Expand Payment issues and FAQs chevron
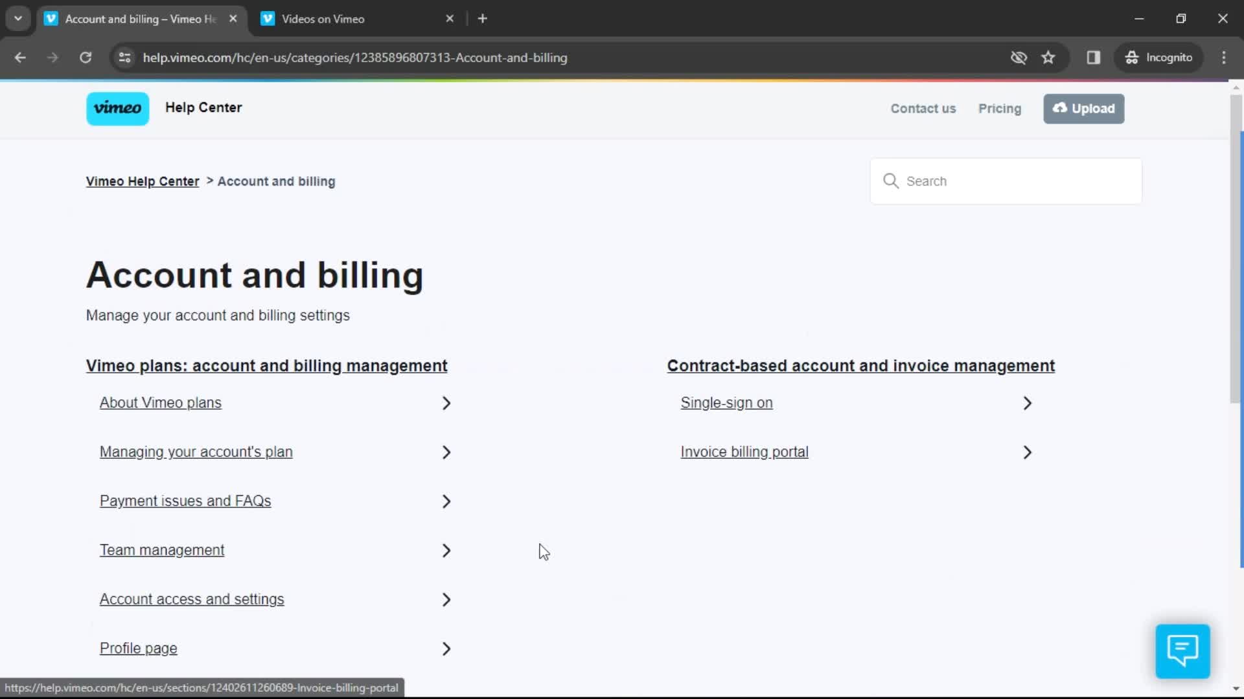The image size is (1244, 699). [x=446, y=502]
